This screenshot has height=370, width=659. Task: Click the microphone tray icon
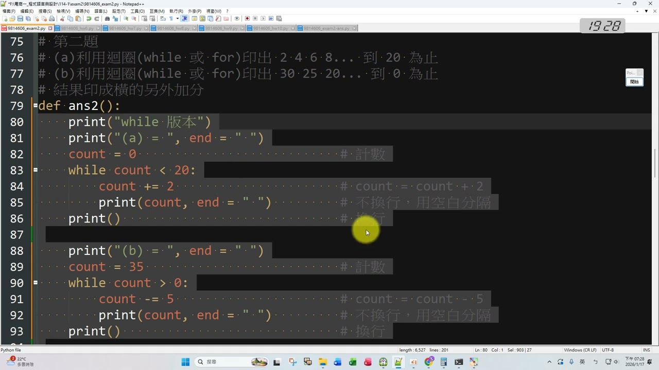coord(571,362)
